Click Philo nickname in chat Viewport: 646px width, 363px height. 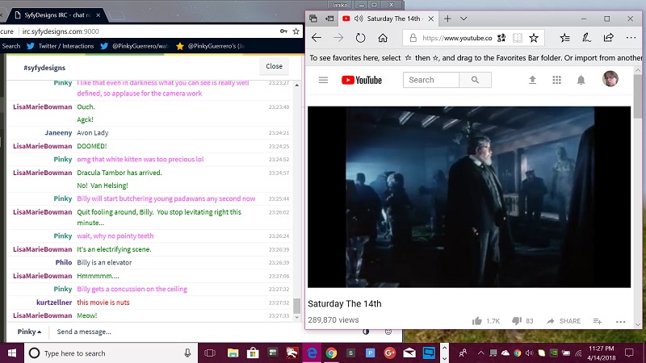[64, 263]
